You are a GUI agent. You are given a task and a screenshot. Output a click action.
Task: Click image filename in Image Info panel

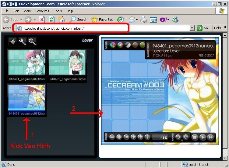[183, 46]
